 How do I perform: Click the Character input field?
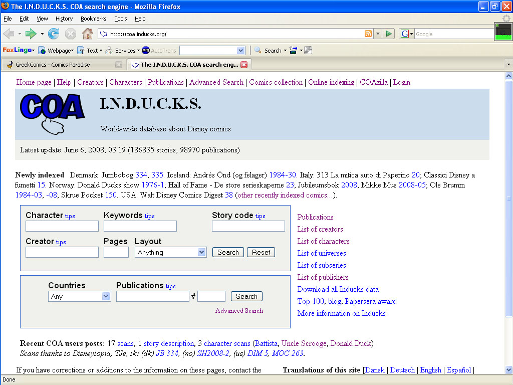tap(62, 226)
